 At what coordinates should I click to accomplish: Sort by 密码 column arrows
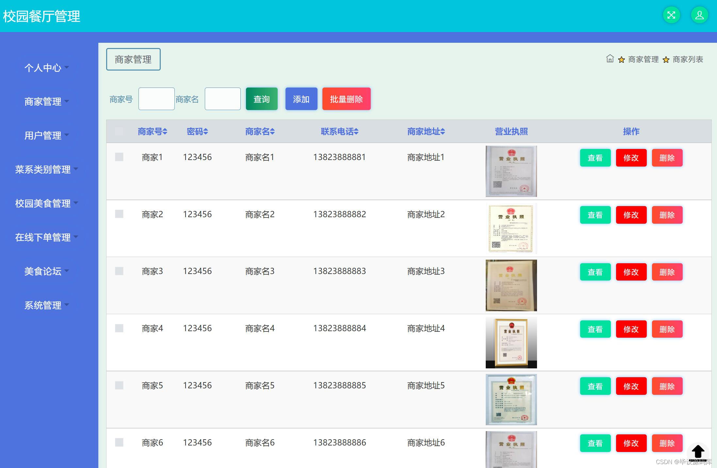(x=205, y=132)
